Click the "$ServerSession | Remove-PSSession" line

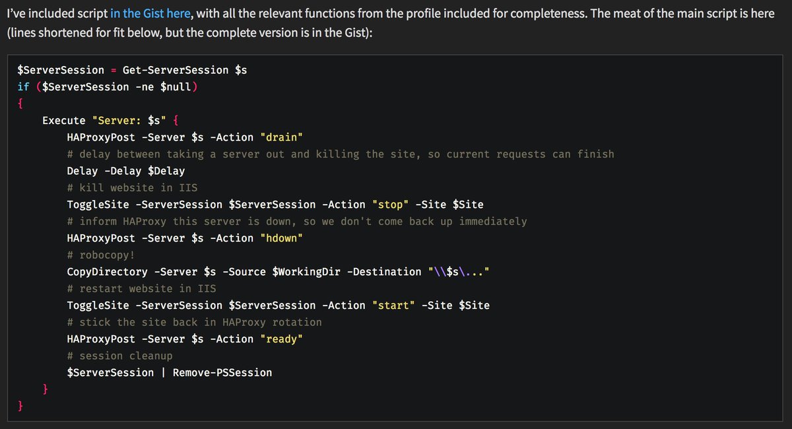pyautogui.click(x=170, y=373)
